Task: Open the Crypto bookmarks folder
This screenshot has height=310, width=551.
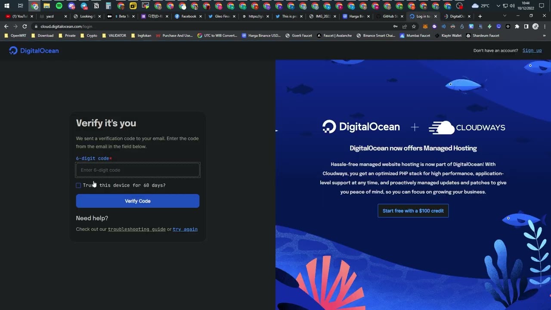Action: pyautogui.click(x=89, y=36)
